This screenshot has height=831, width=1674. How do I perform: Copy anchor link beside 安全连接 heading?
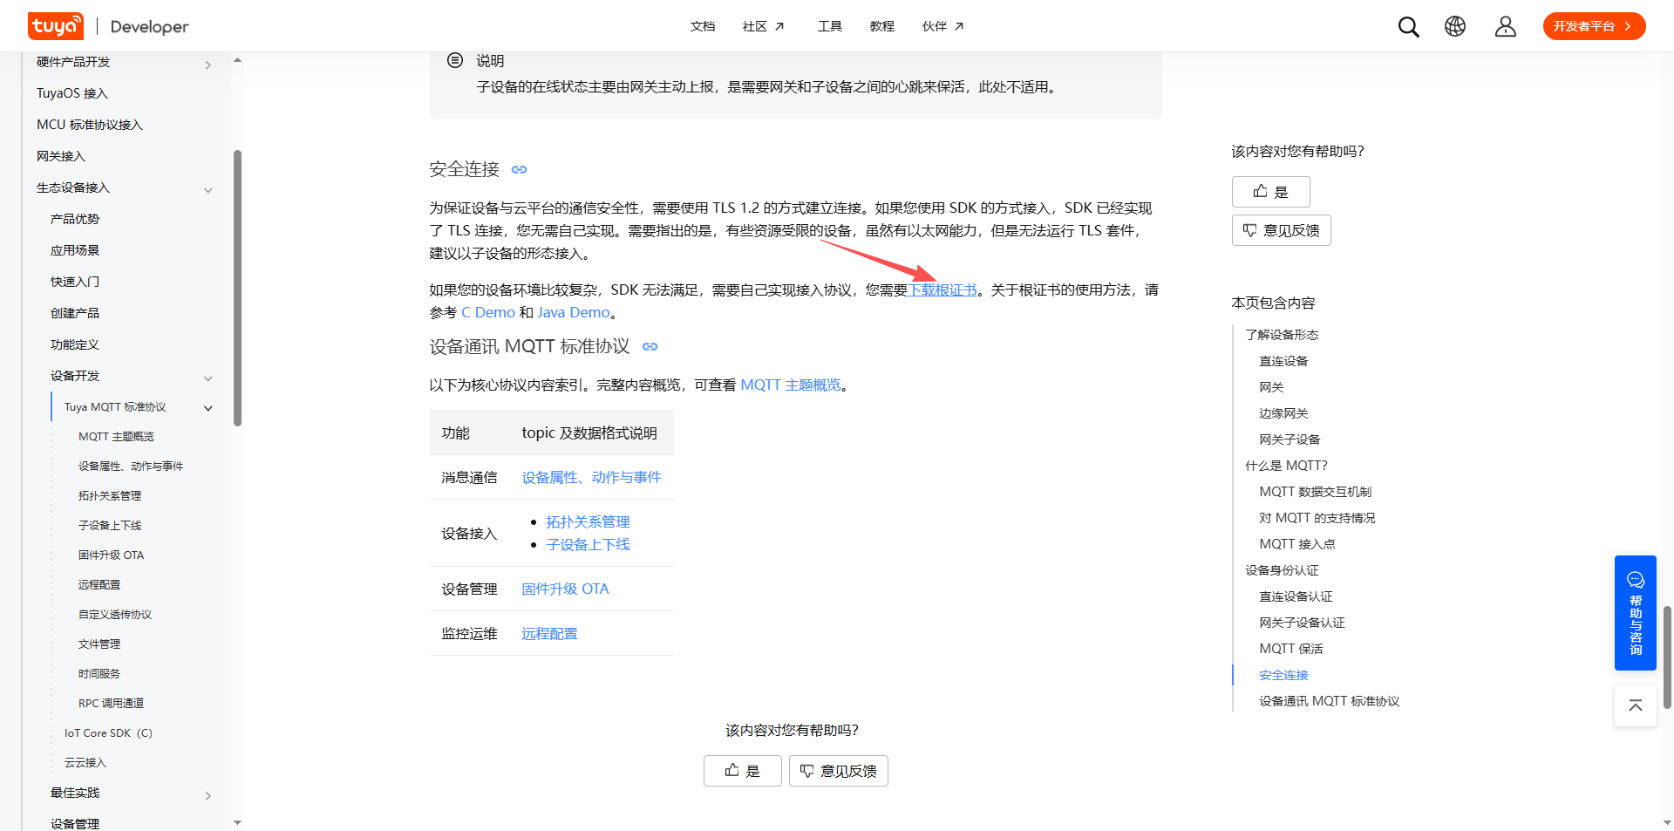[x=520, y=169]
